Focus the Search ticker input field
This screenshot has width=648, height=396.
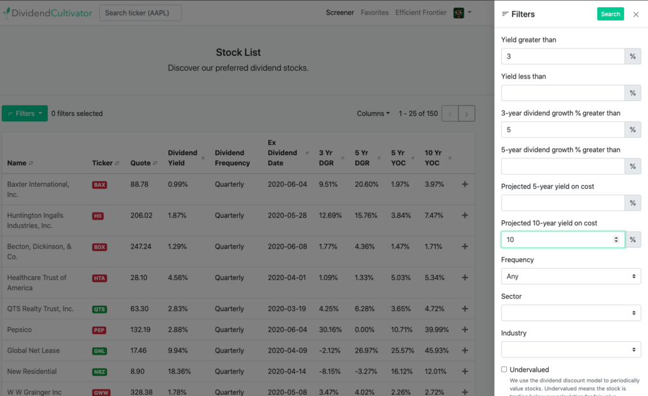coord(140,13)
